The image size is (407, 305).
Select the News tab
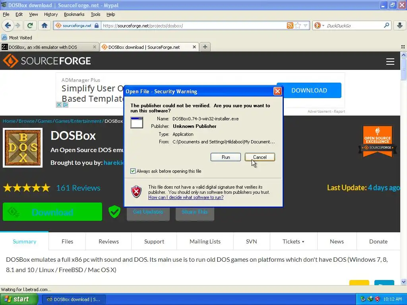coord(337,241)
